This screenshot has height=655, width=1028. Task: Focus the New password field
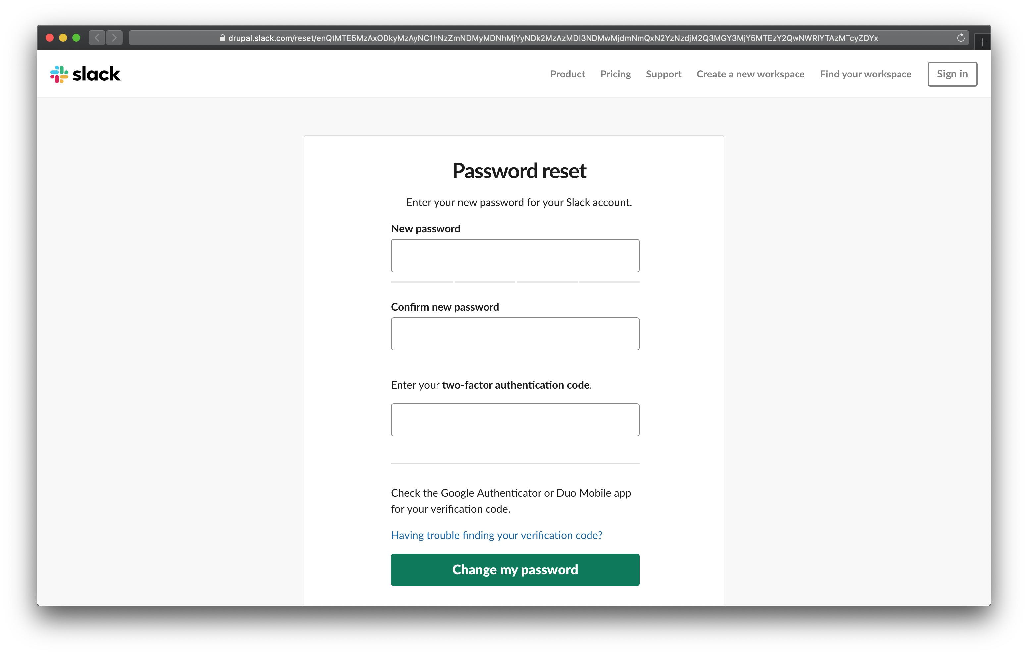(x=515, y=256)
